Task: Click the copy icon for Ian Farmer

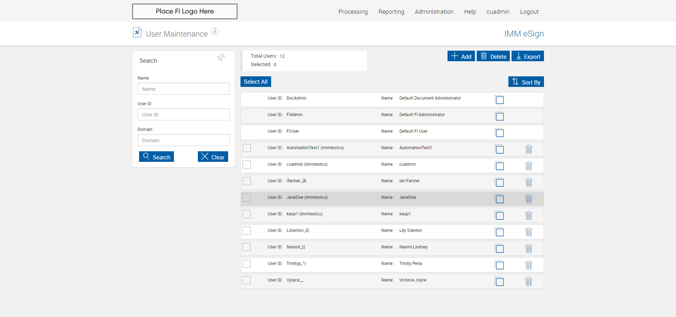Action: tap(499, 182)
